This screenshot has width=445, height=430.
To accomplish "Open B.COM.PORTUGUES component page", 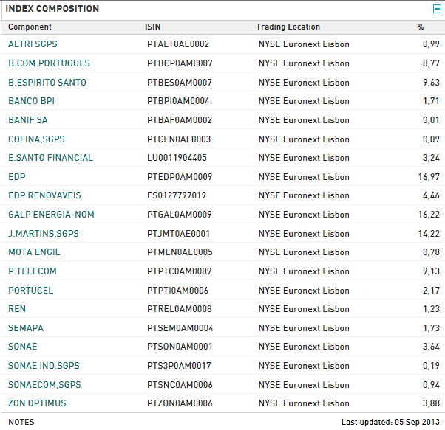I will click(x=49, y=63).
